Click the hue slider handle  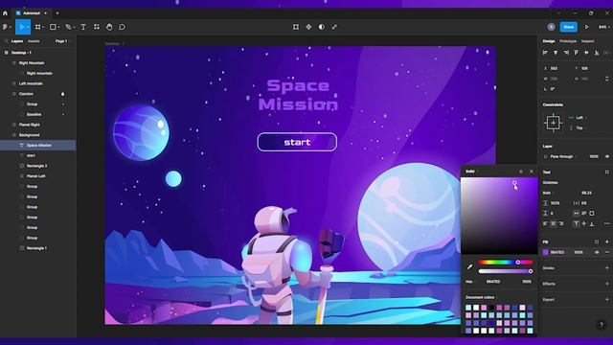(x=517, y=262)
